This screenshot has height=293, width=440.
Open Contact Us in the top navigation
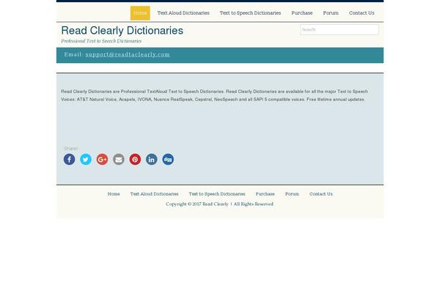click(x=362, y=13)
